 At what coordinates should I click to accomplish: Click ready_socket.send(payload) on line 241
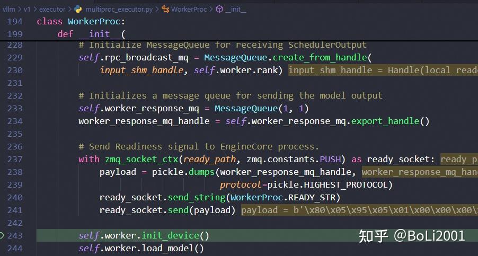[x=167, y=210]
